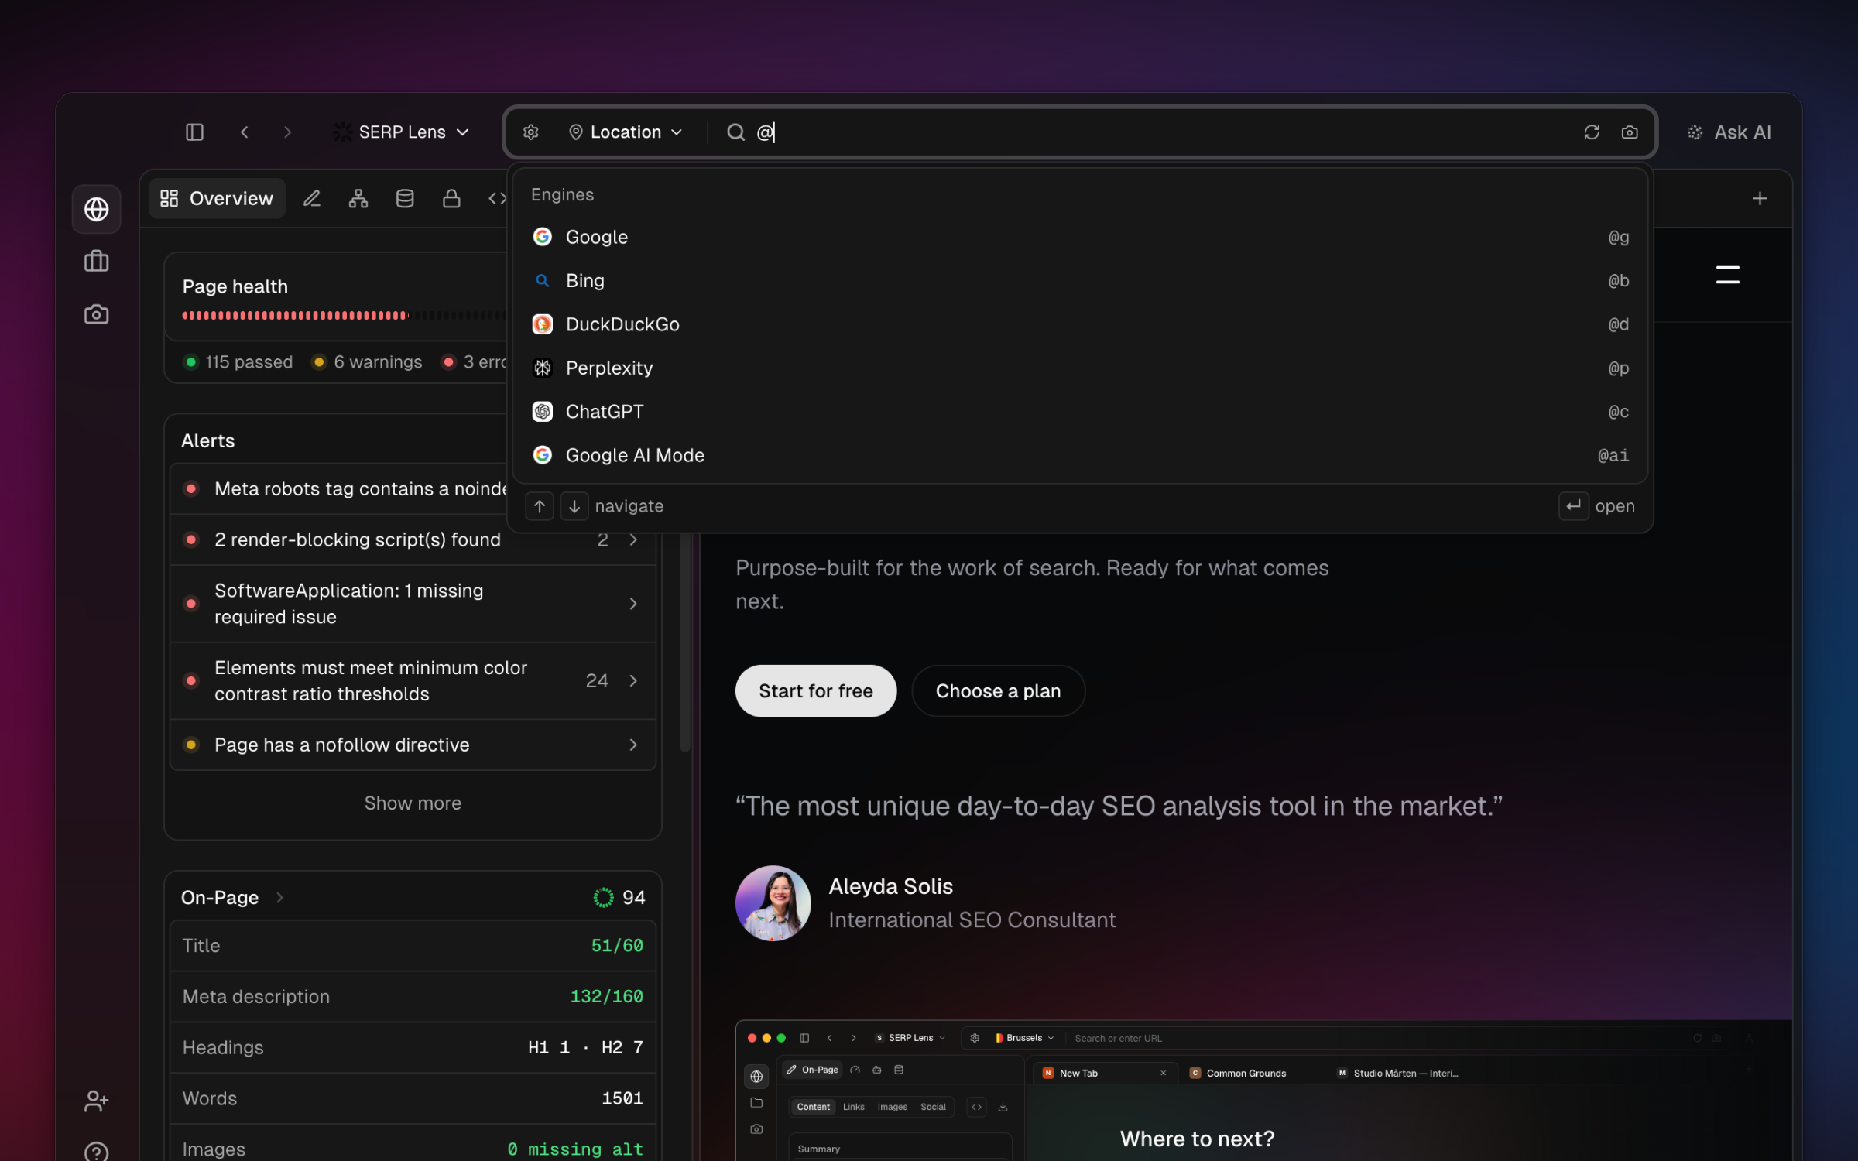Expand the On-Page section chevron
This screenshot has height=1161, width=1858.
click(x=279, y=897)
